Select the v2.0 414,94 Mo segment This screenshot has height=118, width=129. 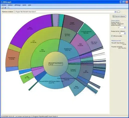pos(33,42)
